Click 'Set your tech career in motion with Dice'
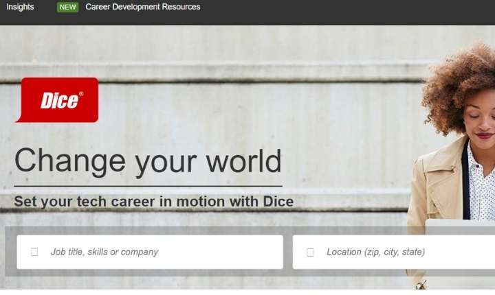Viewport: 495px width, 295px height. click(x=154, y=202)
